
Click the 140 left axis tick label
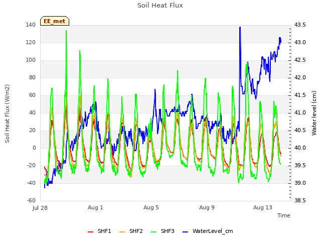tap(31, 25)
